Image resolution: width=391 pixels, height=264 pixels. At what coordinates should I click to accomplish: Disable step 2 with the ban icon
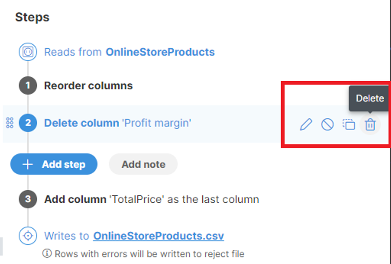(x=327, y=125)
